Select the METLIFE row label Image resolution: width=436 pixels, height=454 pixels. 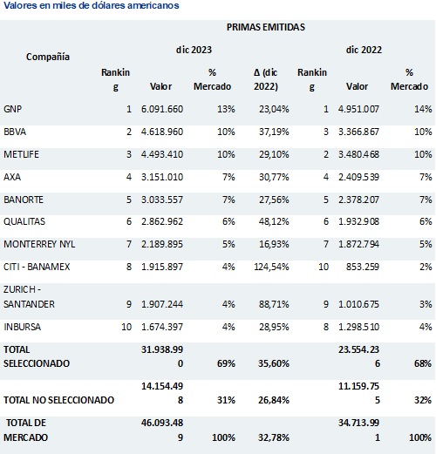tap(21, 154)
